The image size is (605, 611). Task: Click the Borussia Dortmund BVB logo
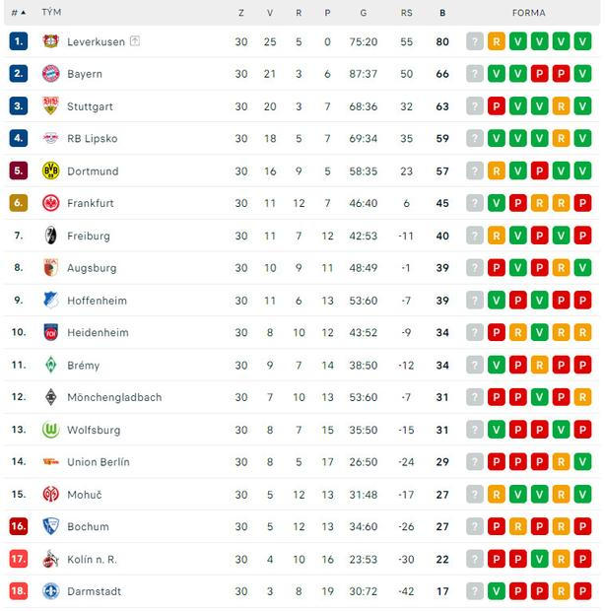(x=51, y=171)
